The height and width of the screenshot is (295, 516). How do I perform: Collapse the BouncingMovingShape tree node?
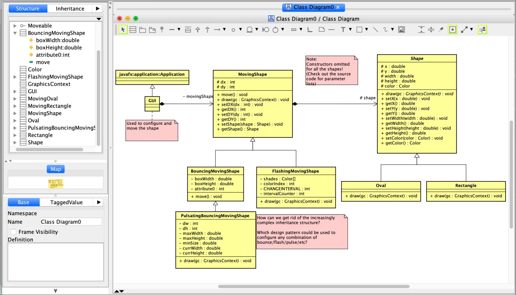tap(15, 33)
